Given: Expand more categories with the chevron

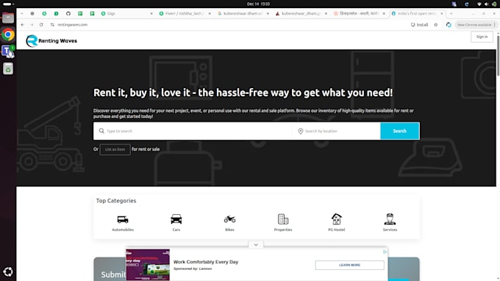Looking at the screenshot, I should click(x=256, y=244).
